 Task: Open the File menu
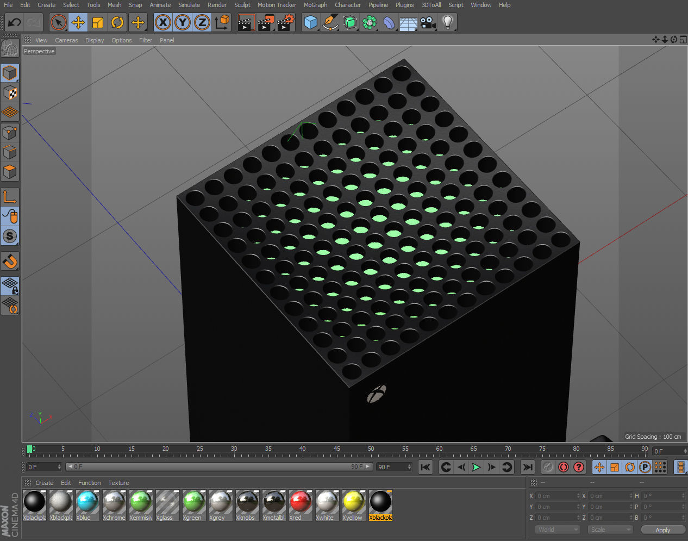coord(8,5)
